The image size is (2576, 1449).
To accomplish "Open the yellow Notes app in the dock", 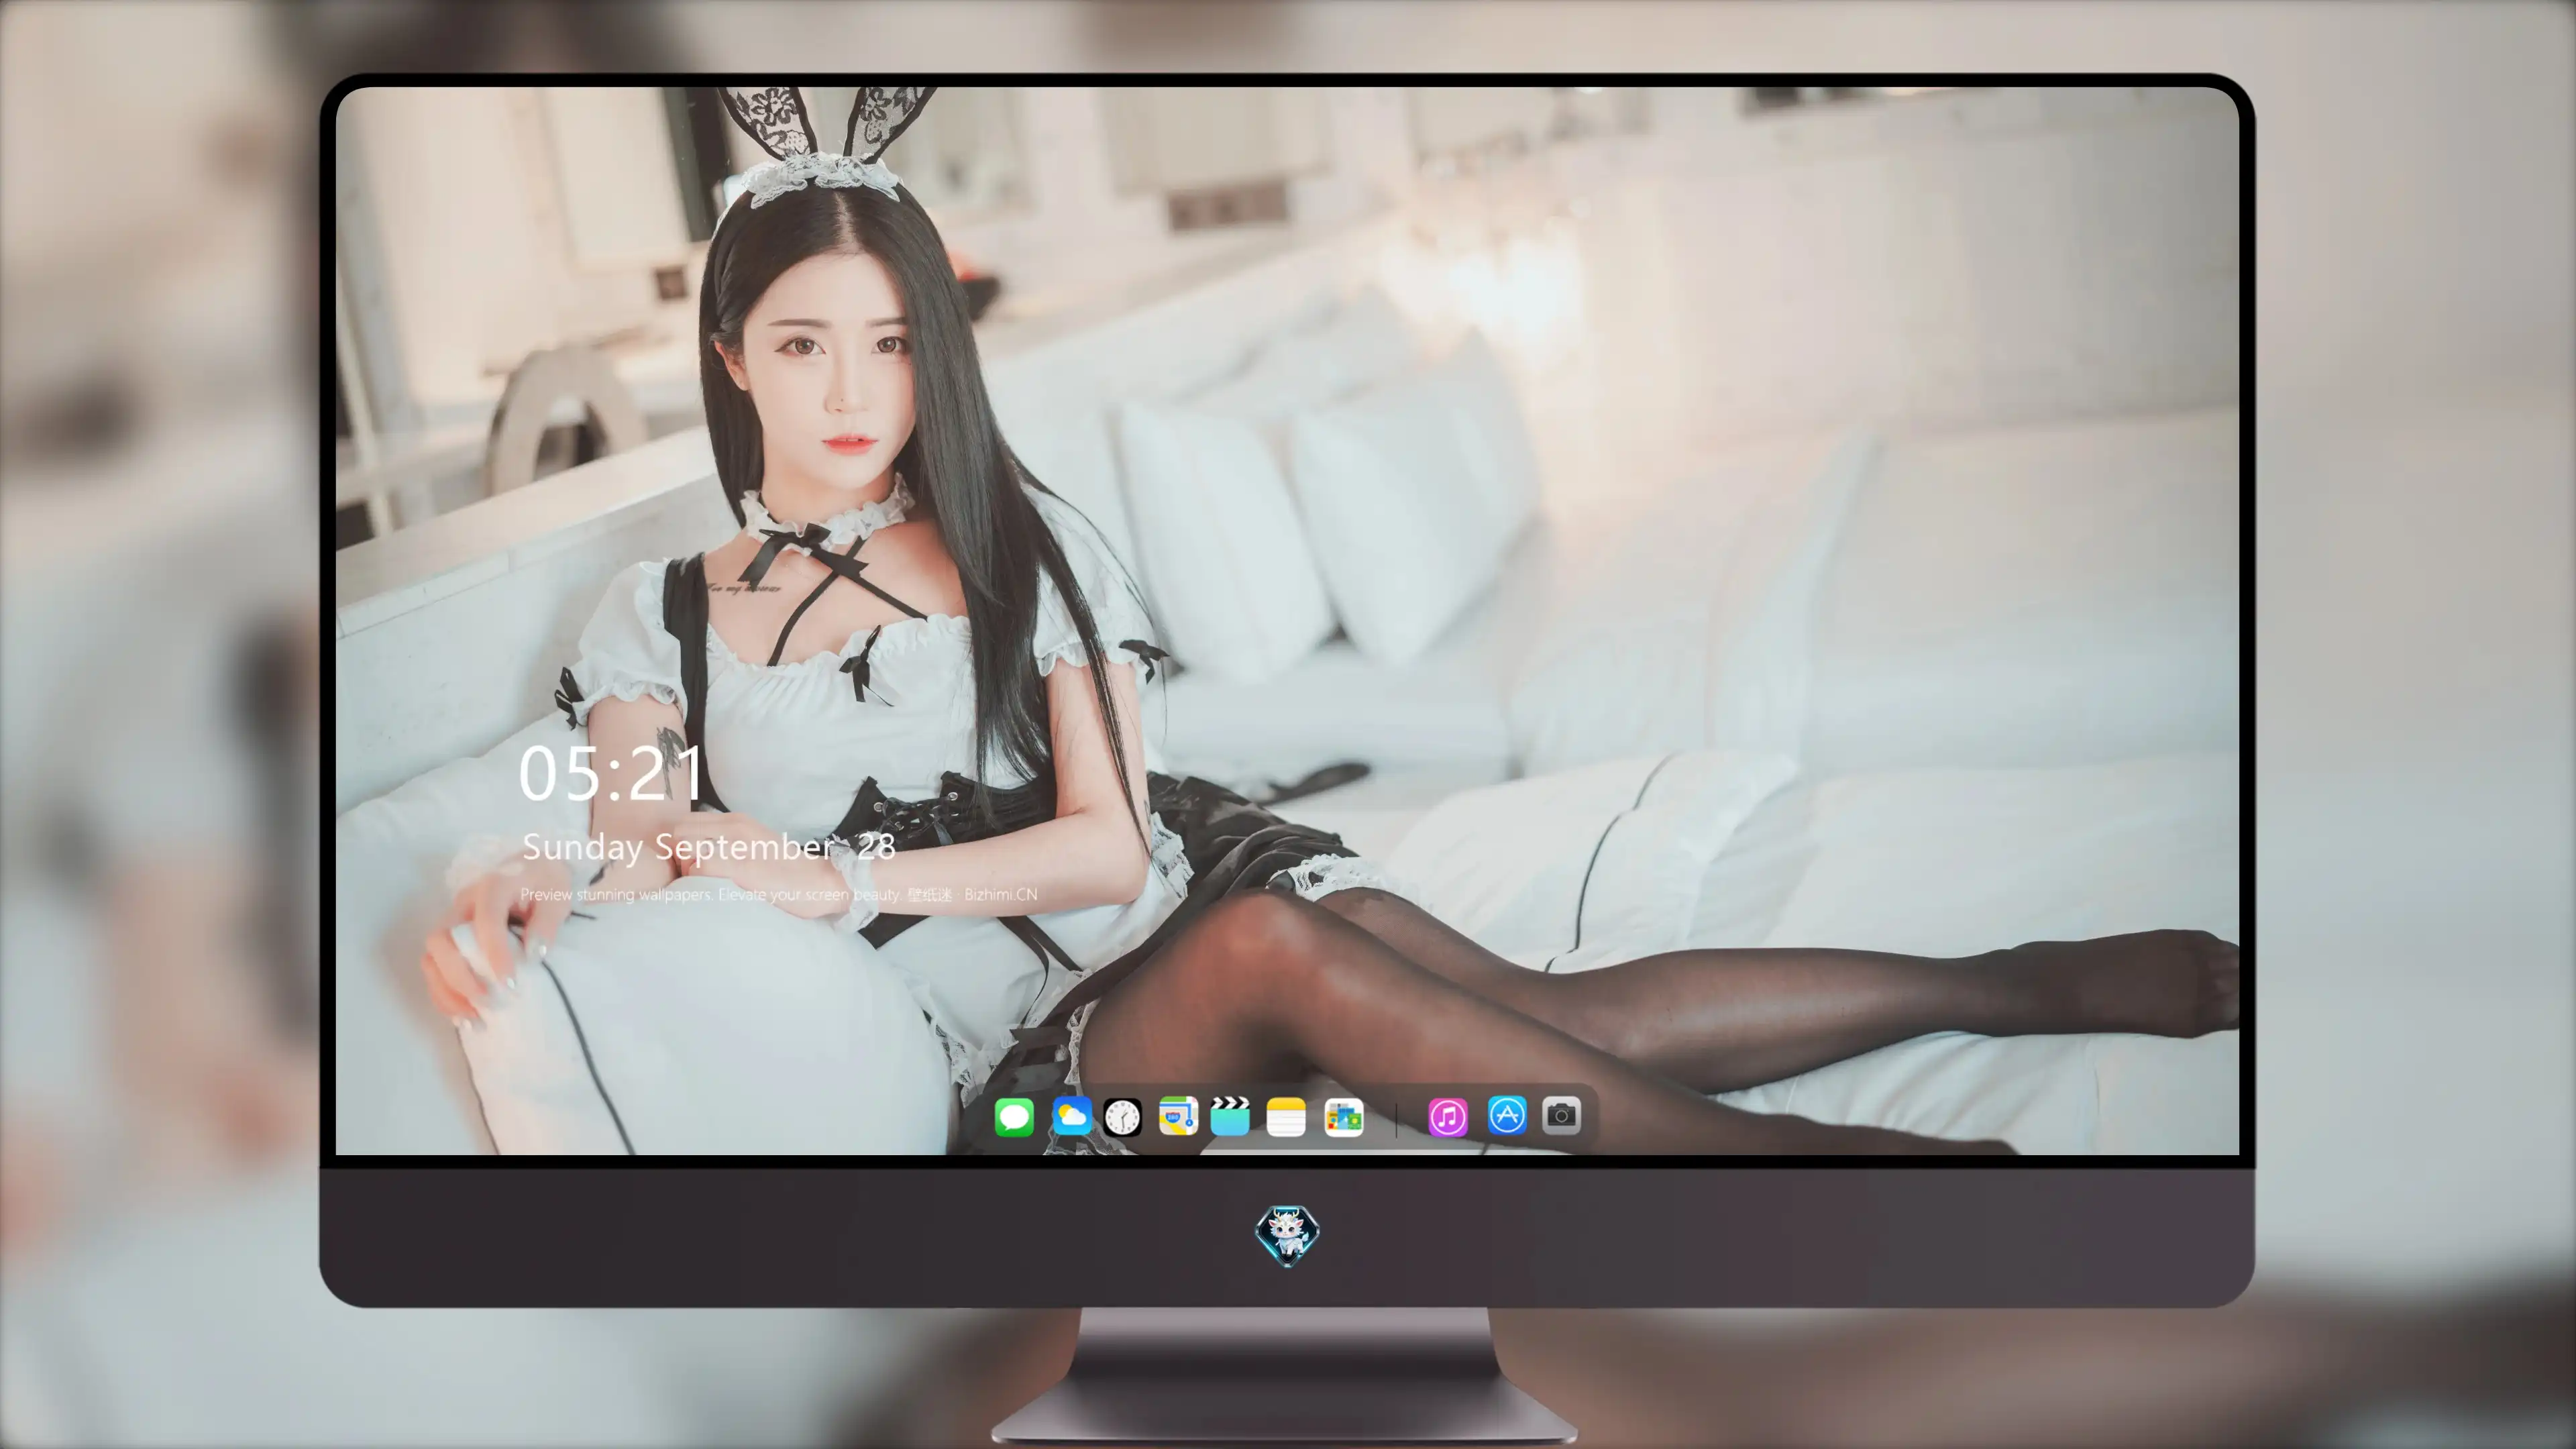I will click(1286, 1117).
